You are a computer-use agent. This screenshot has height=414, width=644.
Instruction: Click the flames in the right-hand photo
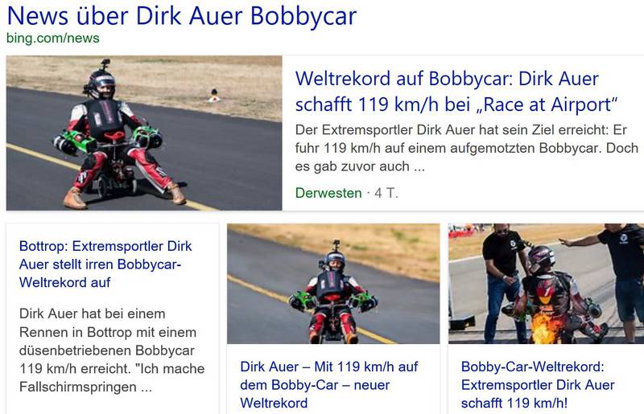click(546, 326)
